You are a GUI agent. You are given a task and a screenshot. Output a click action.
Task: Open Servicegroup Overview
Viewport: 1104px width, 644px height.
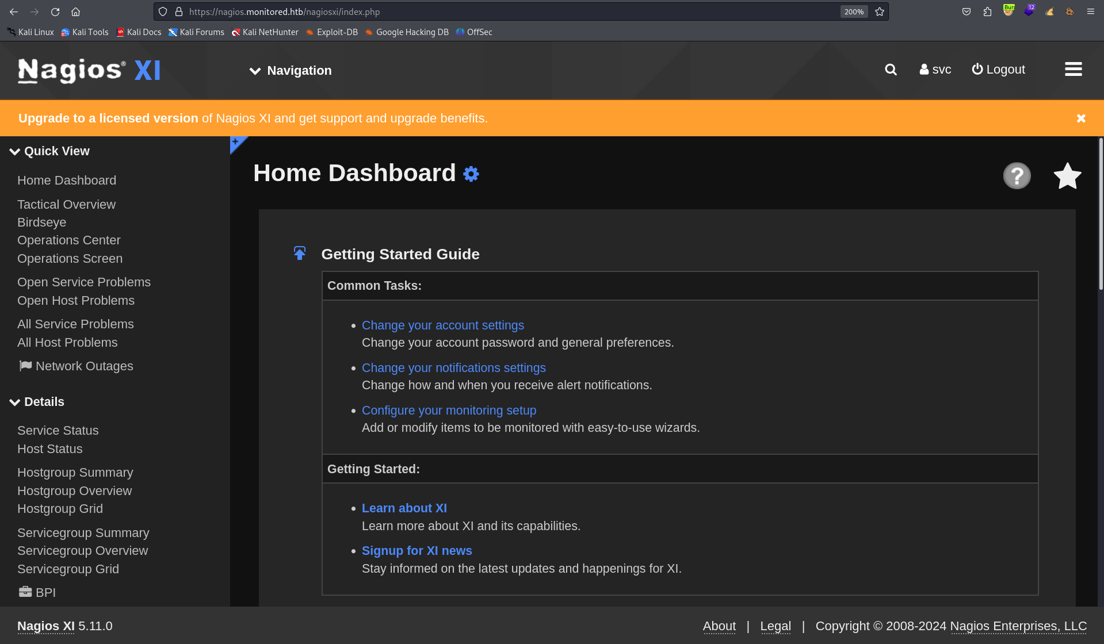point(83,551)
